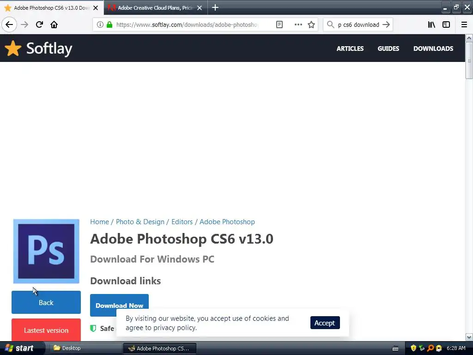This screenshot has height=355, width=473.
Task: Click the blue Back button
Action: (46, 302)
